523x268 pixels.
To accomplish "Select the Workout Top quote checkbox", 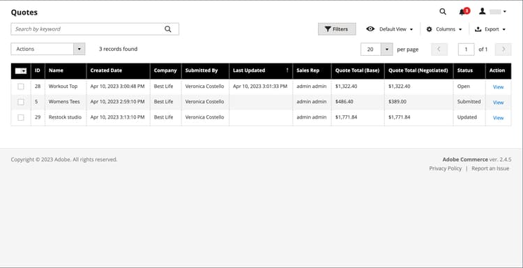I will pyautogui.click(x=21, y=87).
